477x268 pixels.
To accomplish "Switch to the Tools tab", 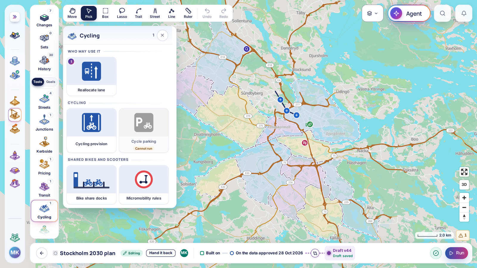I will 38,82.
